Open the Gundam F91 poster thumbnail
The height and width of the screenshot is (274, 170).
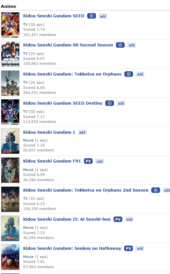(10, 170)
